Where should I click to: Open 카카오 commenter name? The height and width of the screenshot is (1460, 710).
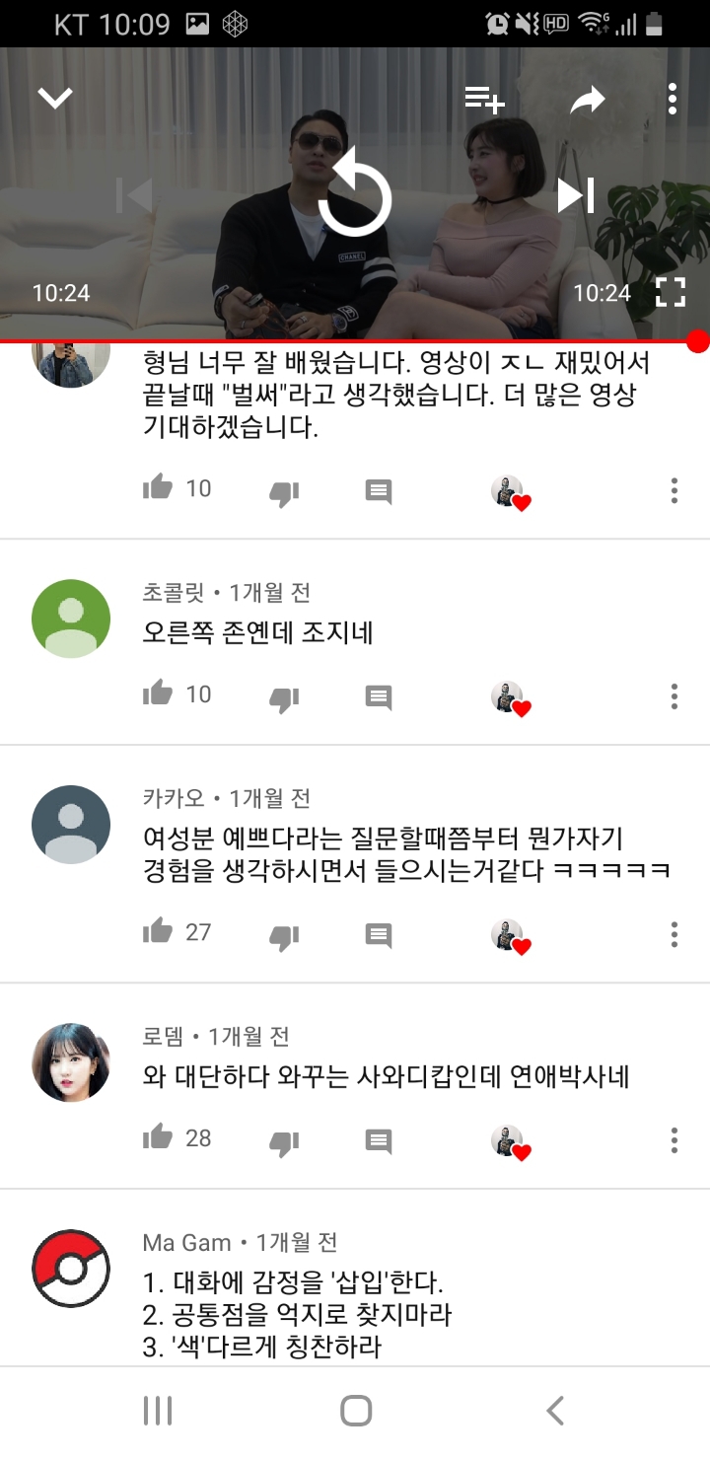click(x=174, y=798)
